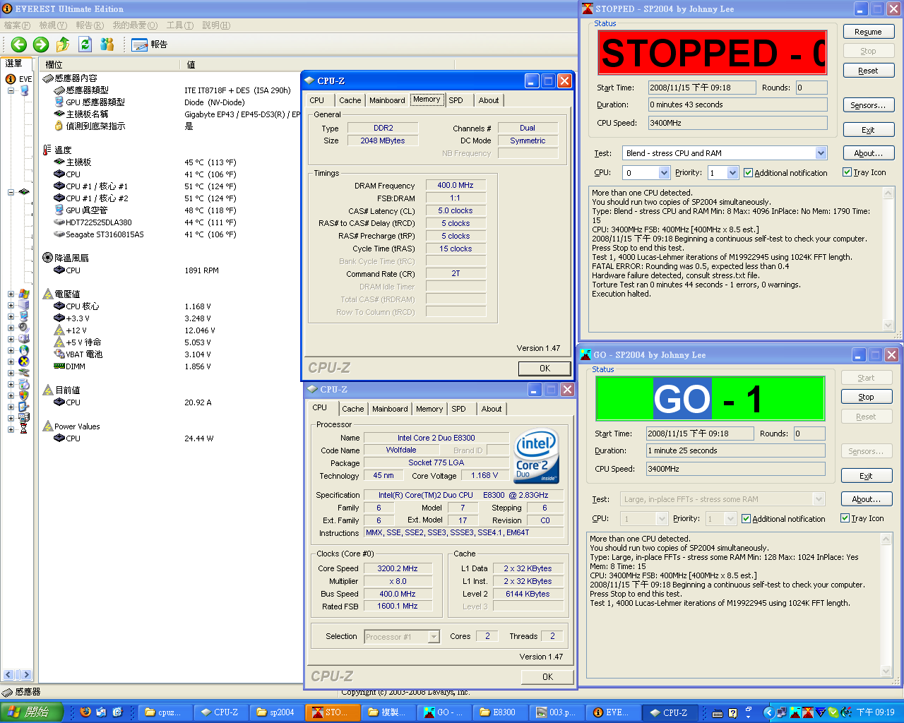The width and height of the screenshot is (904, 723).
Task: Click the 欄位 column header in EVEREST
Action: tap(109, 64)
